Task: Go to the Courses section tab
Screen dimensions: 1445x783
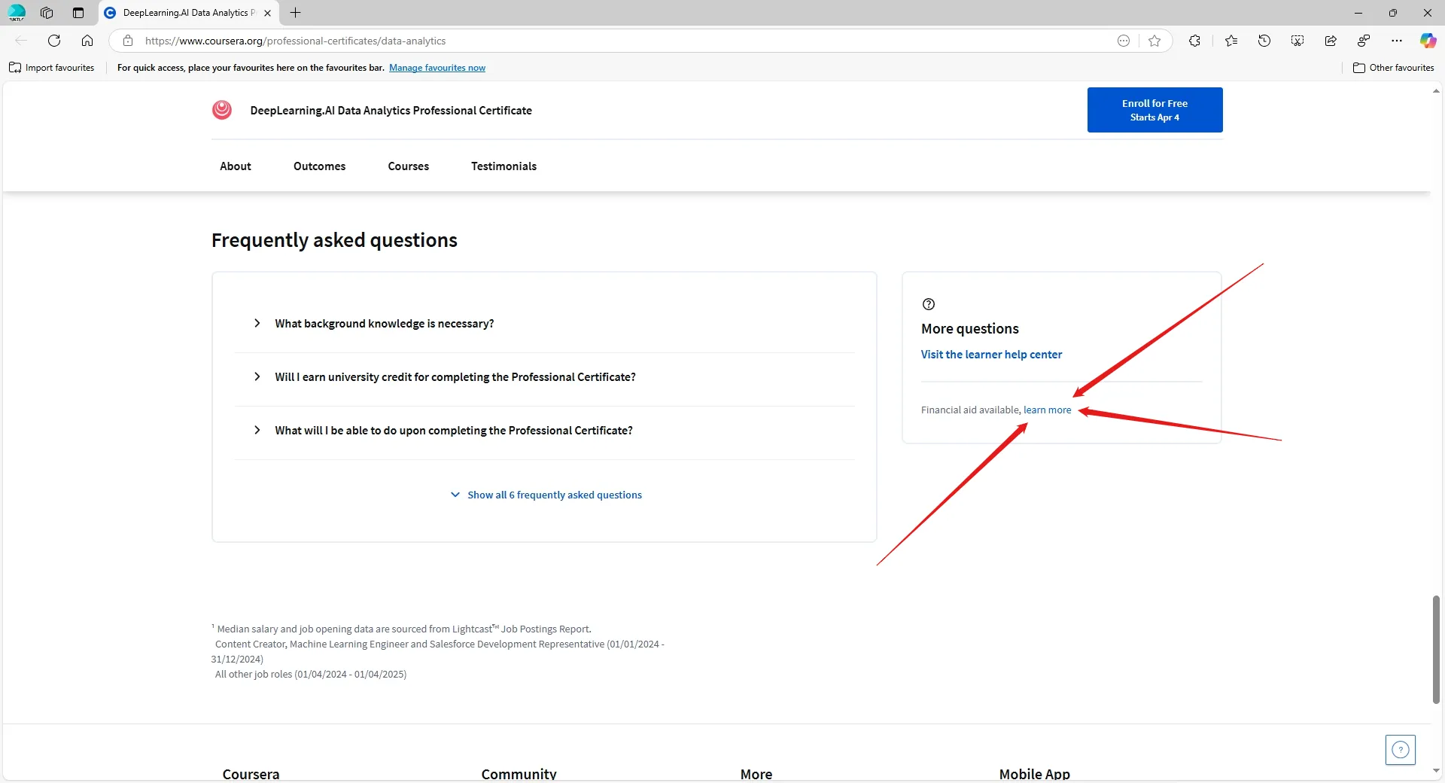Action: tap(409, 166)
